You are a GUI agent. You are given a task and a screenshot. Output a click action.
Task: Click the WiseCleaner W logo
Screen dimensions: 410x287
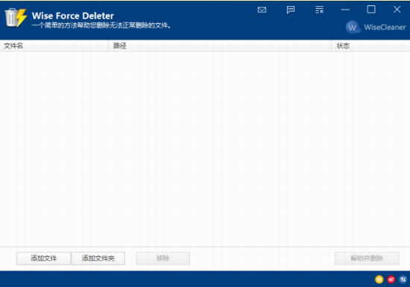tap(352, 27)
